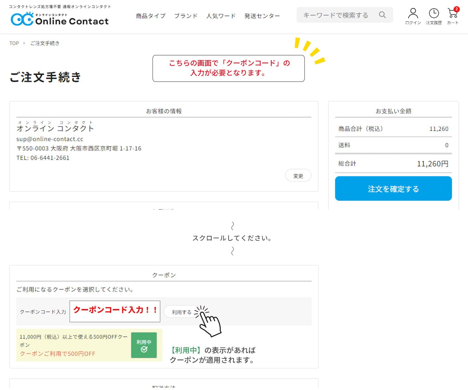This screenshot has width=468, height=390.
Task: Toggle the green 利用中 coupon button
Action: click(144, 345)
